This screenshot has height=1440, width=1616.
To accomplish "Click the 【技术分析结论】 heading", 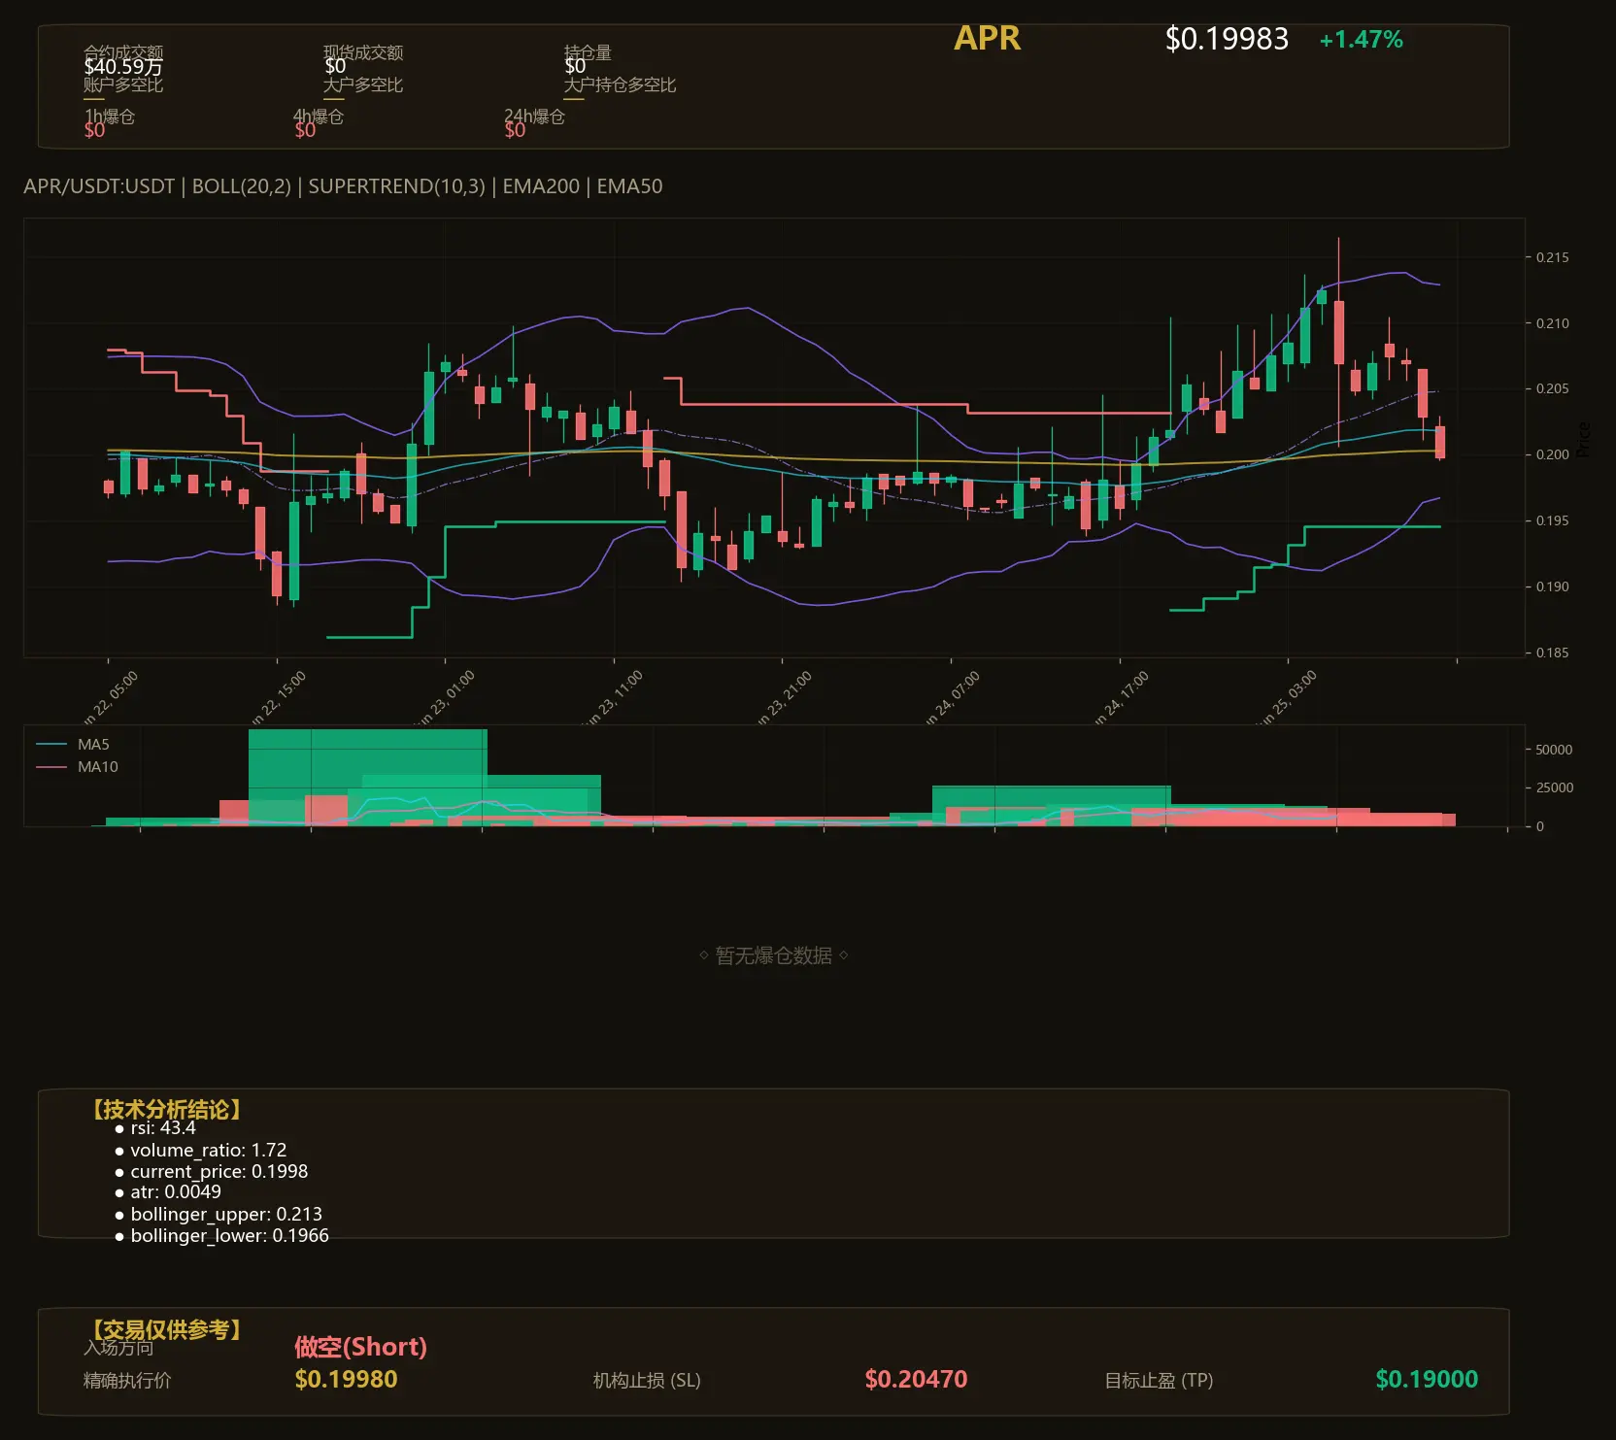I will pyautogui.click(x=165, y=1110).
